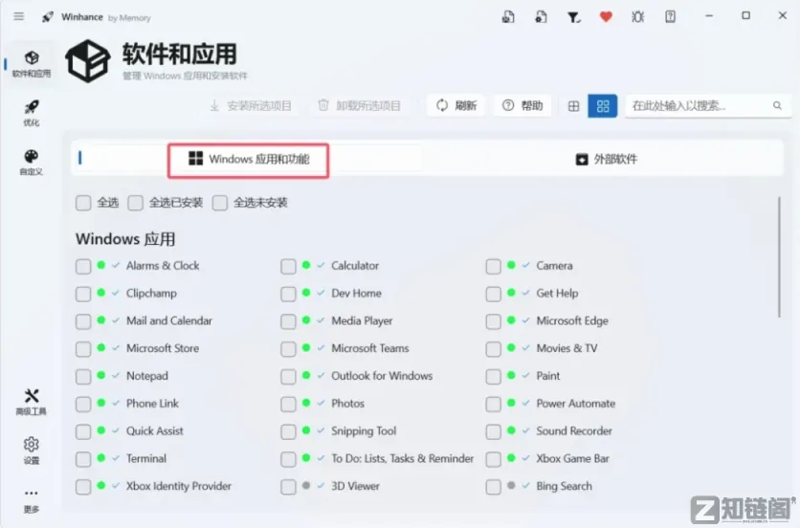Click the search magnifier icon

777,105
